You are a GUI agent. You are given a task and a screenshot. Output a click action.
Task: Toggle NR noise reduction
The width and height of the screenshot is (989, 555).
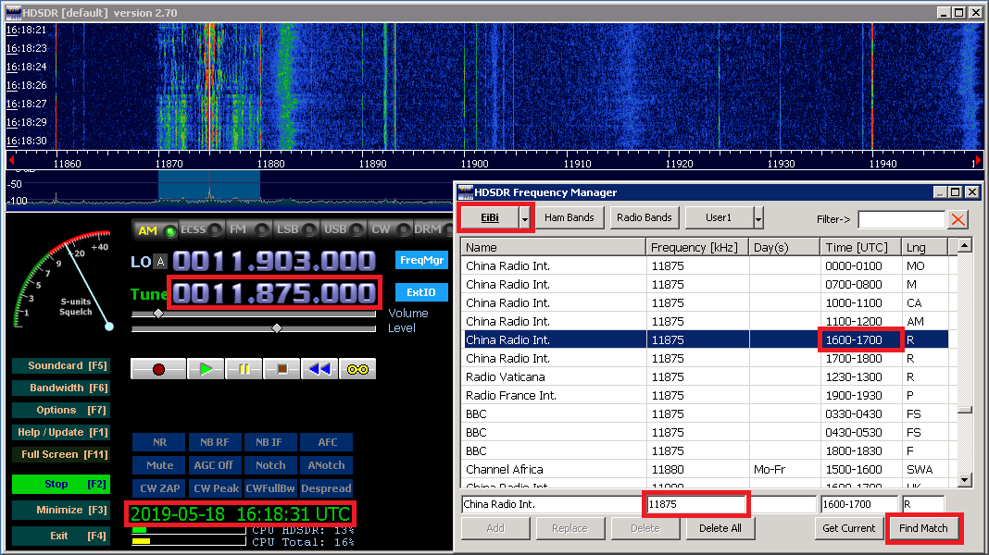[159, 442]
